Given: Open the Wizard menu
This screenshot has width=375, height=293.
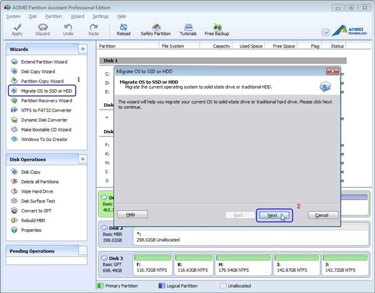Looking at the screenshot, I should pyautogui.click(x=77, y=16).
